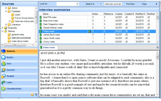Click the linked item icon on Gates notes row

[89, 31]
